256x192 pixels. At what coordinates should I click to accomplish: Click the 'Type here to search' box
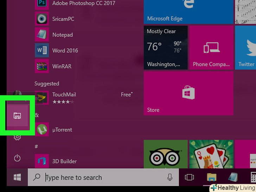103,177
